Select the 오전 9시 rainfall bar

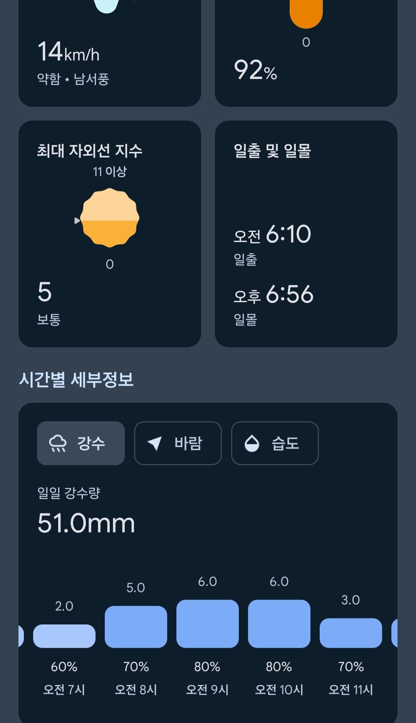tap(208, 624)
